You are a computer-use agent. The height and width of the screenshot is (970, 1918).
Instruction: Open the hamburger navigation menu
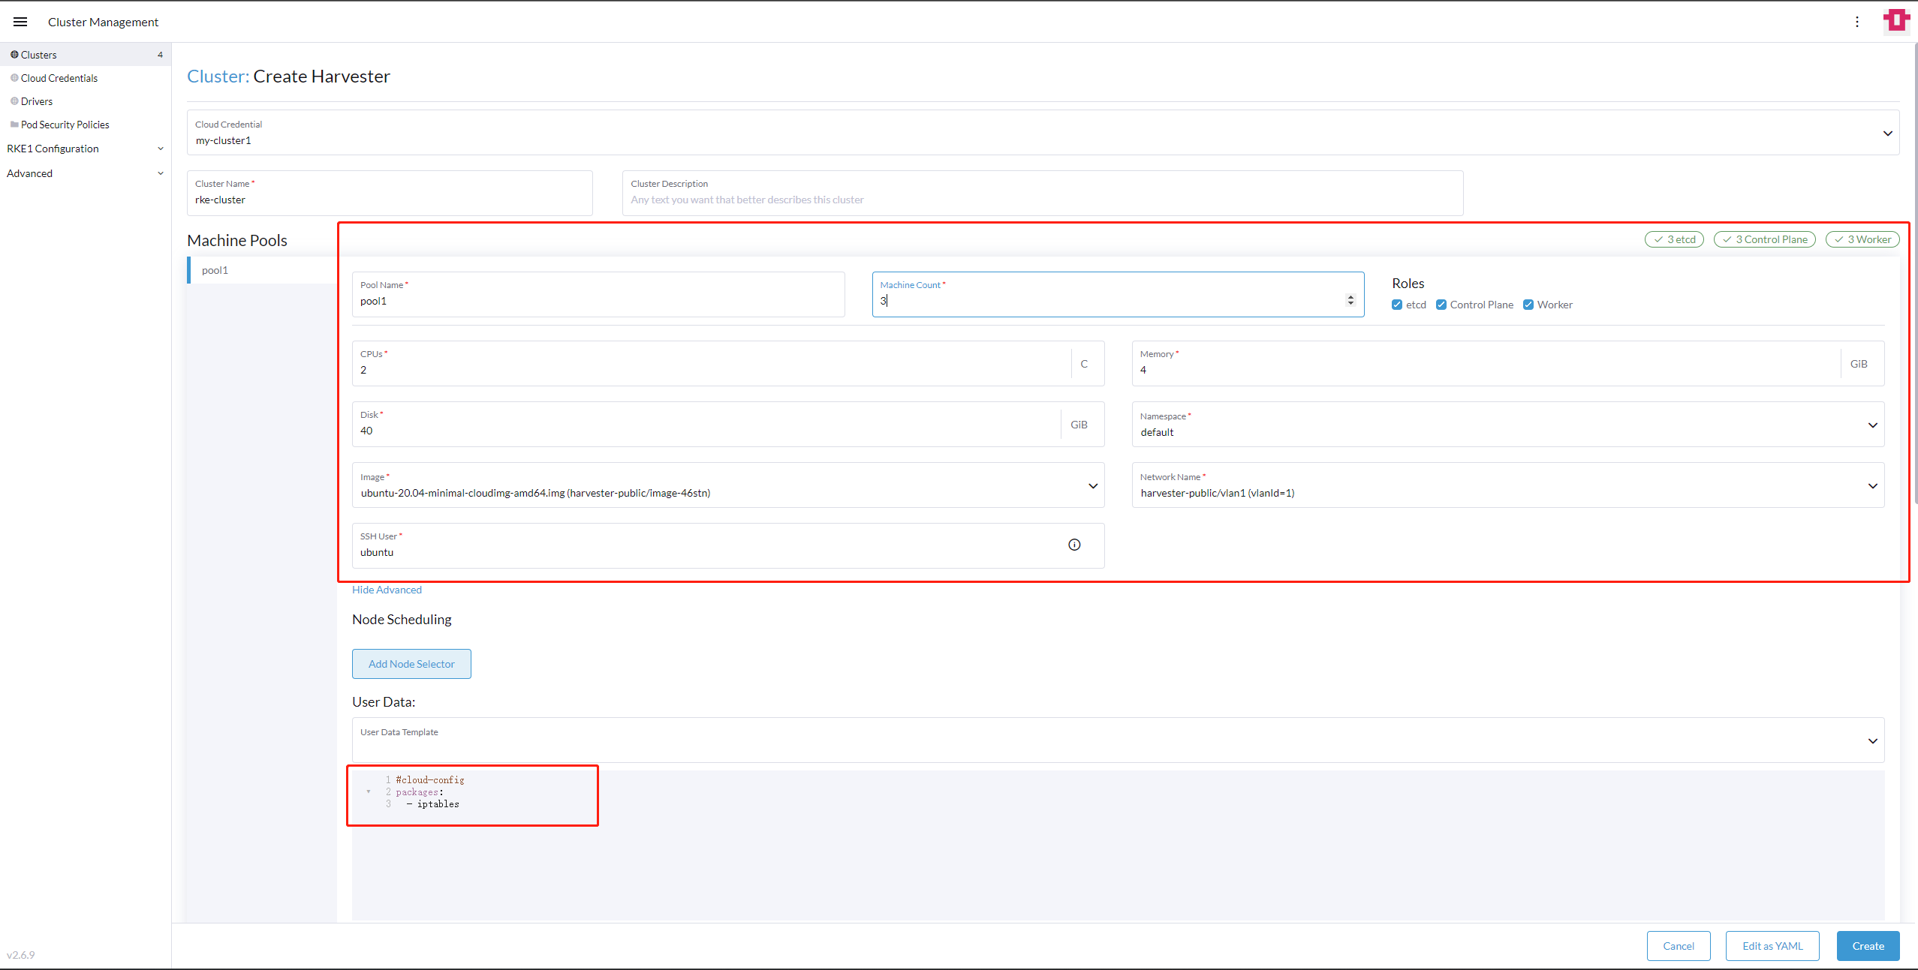[x=20, y=22]
